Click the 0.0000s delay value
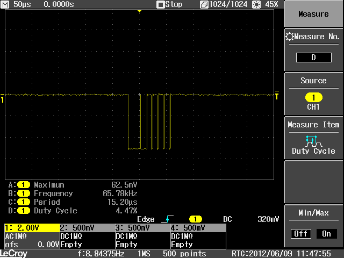The width and height of the screenshot is (344, 258). [59, 4]
